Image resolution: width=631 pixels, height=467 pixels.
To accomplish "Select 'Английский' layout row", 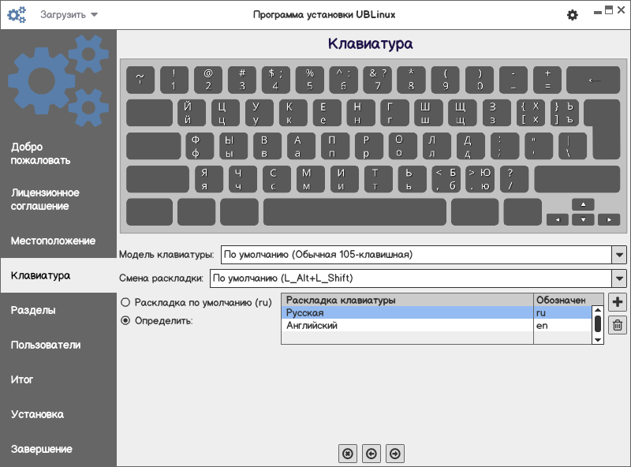I will coord(437,325).
